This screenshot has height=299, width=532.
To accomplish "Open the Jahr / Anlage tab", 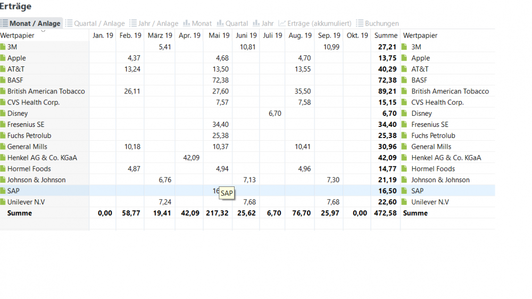I will pyautogui.click(x=154, y=23).
